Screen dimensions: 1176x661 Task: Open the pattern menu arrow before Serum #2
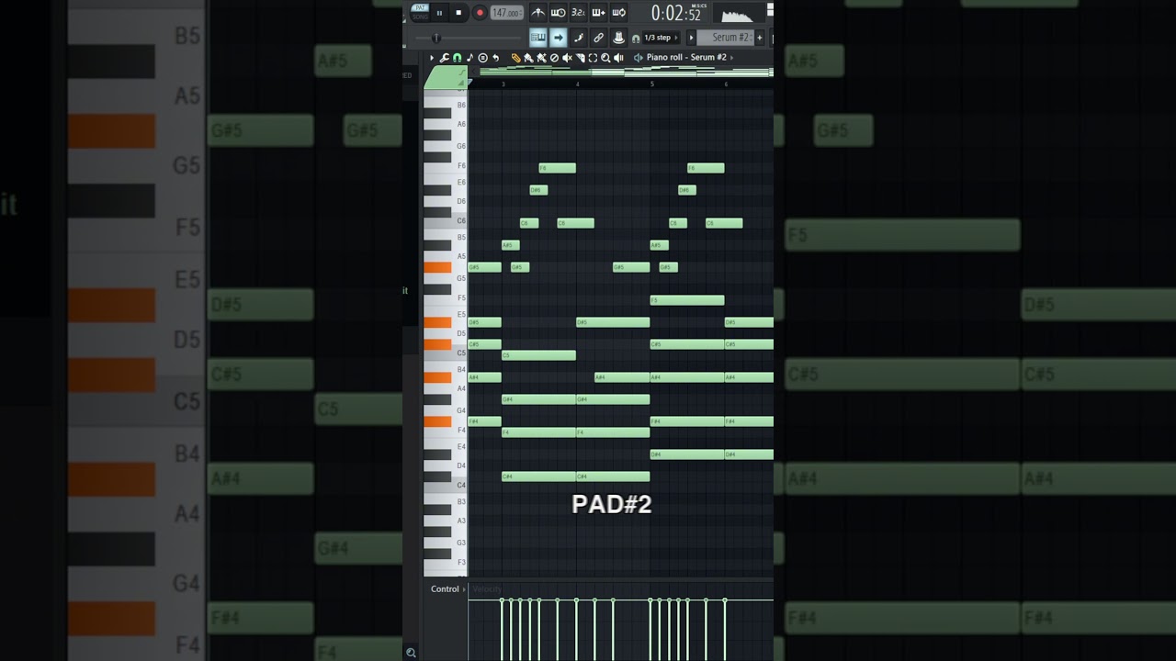(691, 38)
